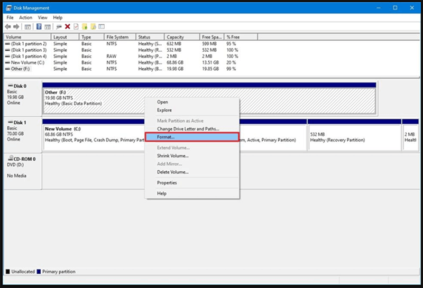Viewport: 423px width, 288px height.
Task: Click the Forward arrow in the toolbar
Action: coord(16,26)
